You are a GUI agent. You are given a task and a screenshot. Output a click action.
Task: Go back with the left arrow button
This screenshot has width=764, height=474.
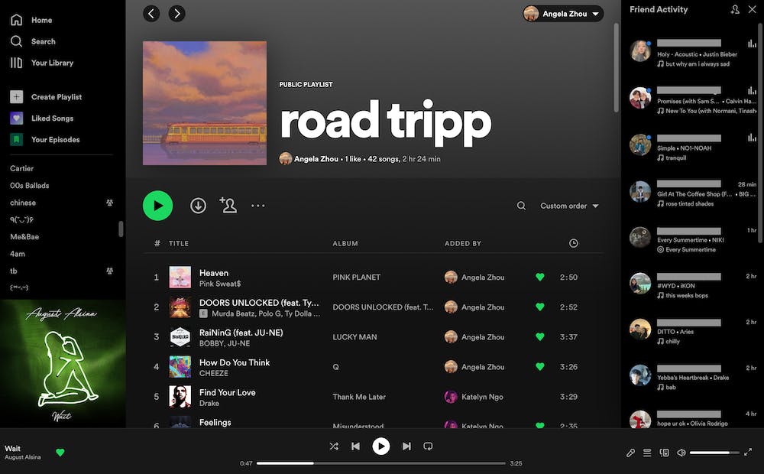tap(151, 14)
